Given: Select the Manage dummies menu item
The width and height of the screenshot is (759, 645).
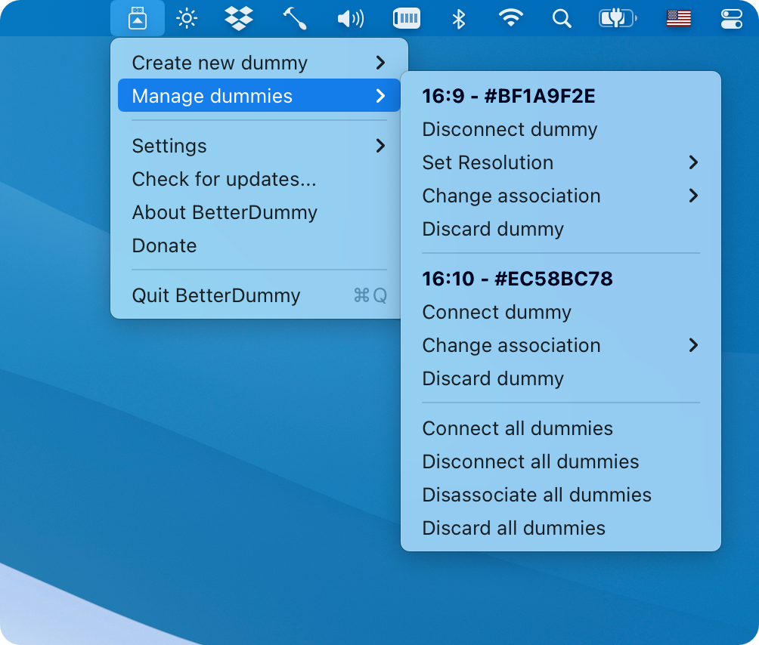Looking at the screenshot, I should pos(259,96).
